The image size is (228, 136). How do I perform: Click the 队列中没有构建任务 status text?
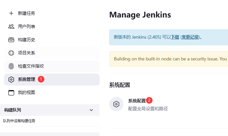click(x=19, y=121)
